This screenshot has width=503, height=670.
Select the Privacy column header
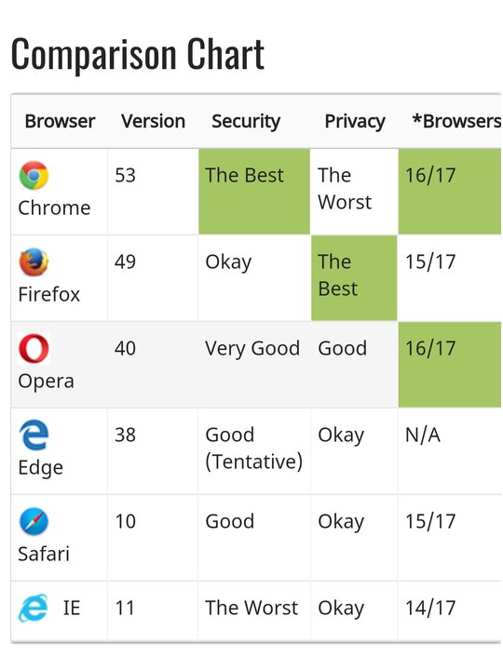click(x=355, y=122)
